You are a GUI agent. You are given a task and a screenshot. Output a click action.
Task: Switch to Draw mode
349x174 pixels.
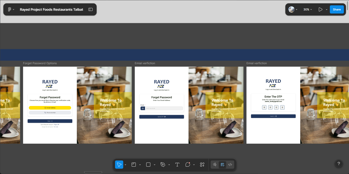215,165
